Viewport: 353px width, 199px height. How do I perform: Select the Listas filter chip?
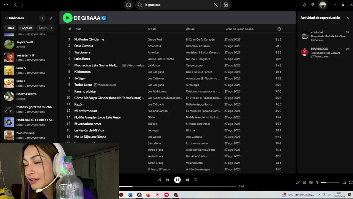[10, 28]
